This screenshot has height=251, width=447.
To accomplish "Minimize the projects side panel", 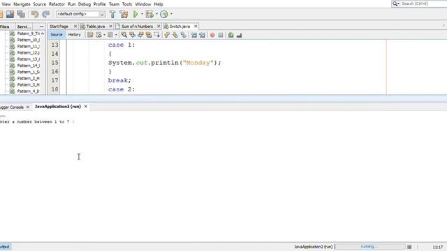I will pos(42,26).
